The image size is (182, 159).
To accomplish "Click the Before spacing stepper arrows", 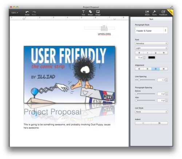I will [167, 94].
